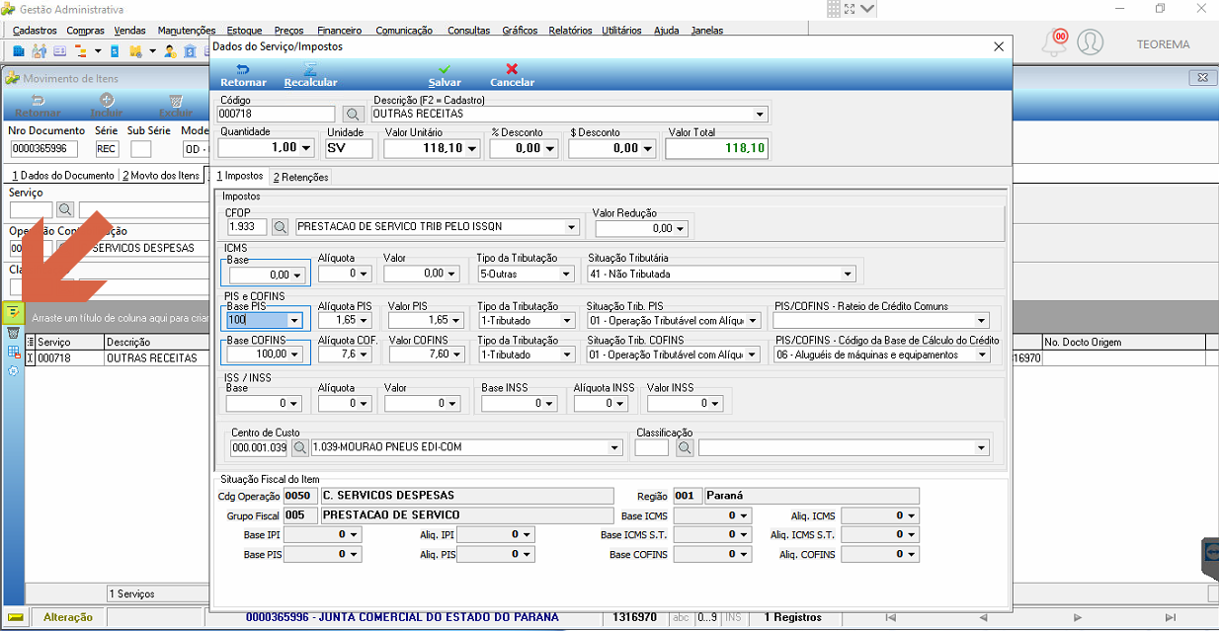Open the Relatórios menu
This screenshot has width=1219, height=631.
572,31
